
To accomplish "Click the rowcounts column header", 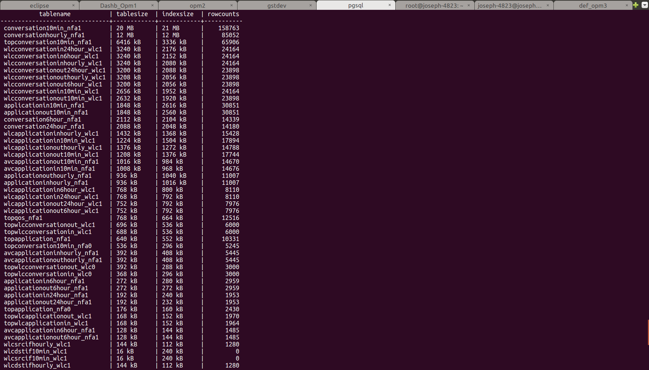I will click(223, 14).
